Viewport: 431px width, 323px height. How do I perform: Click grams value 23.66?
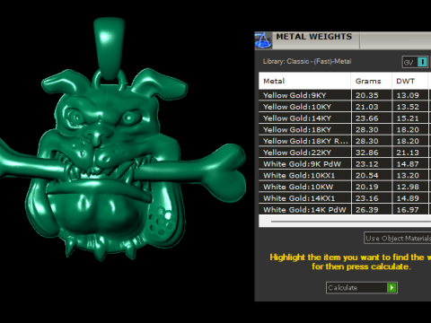(x=367, y=118)
